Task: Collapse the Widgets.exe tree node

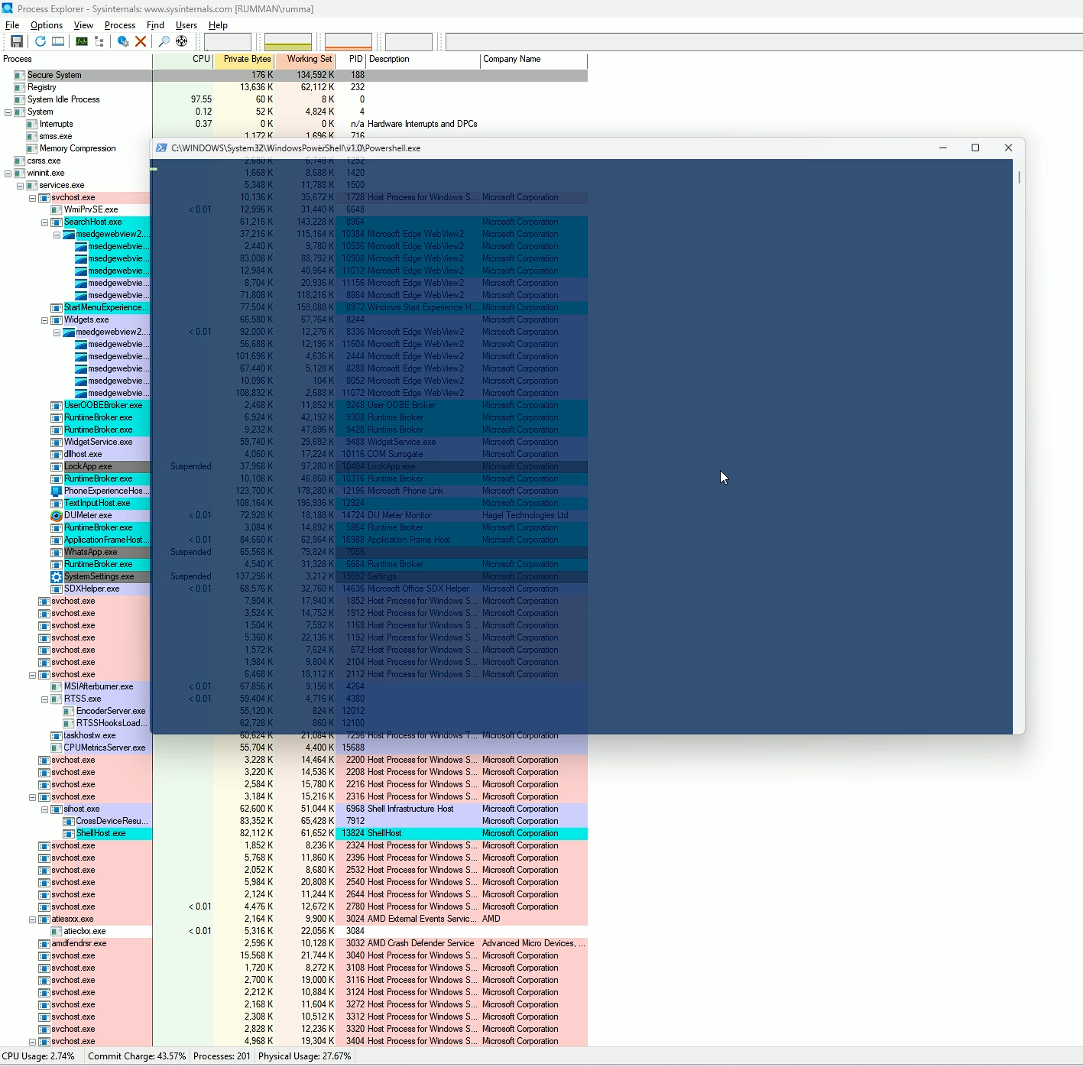Action: (44, 319)
